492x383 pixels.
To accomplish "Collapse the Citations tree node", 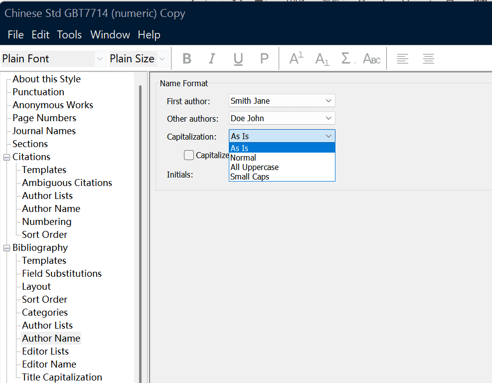I will (7, 157).
